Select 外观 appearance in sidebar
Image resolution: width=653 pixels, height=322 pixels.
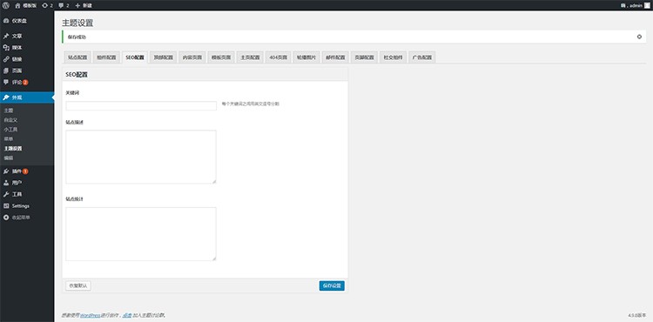27,97
